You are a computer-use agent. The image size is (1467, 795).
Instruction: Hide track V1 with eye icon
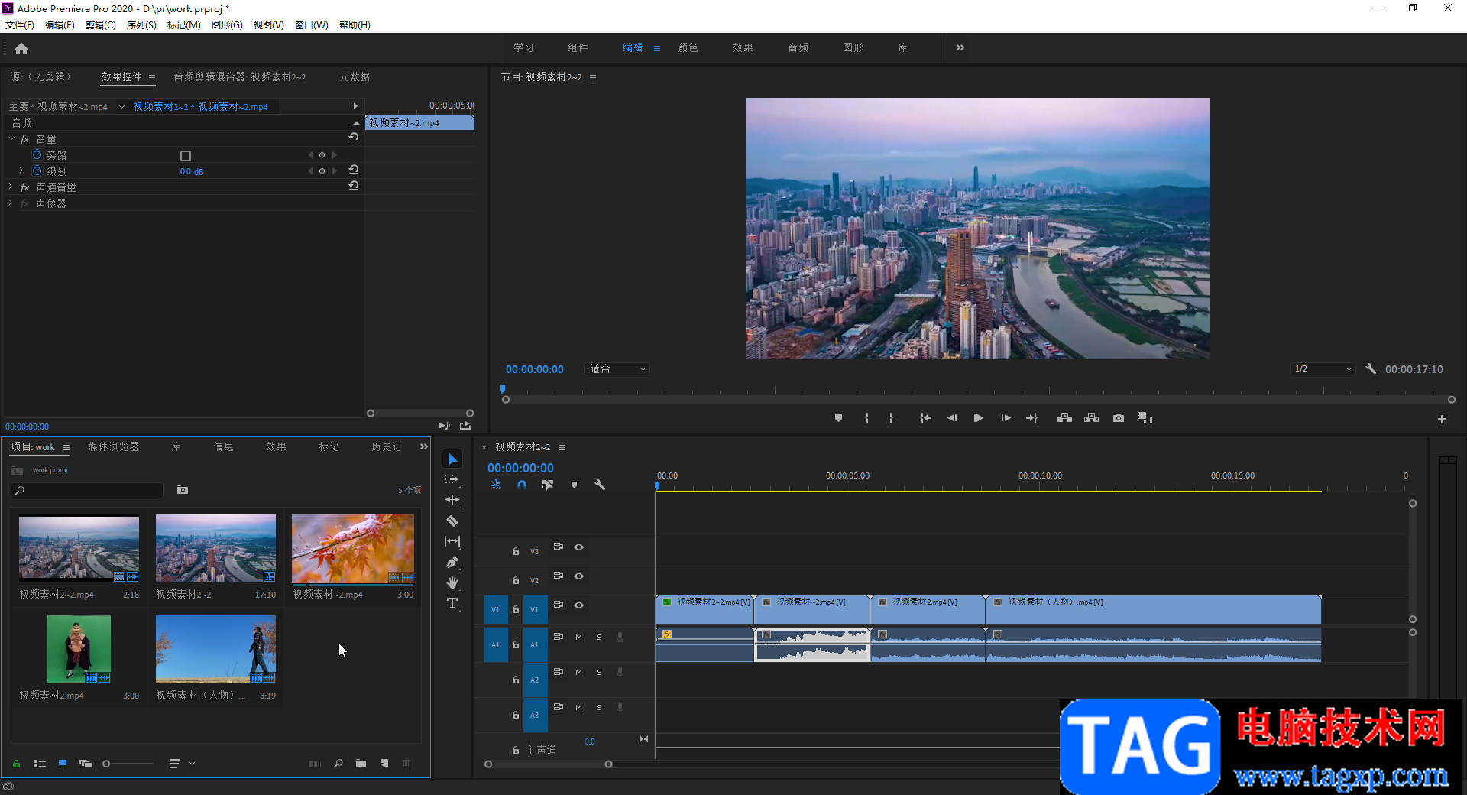click(579, 605)
